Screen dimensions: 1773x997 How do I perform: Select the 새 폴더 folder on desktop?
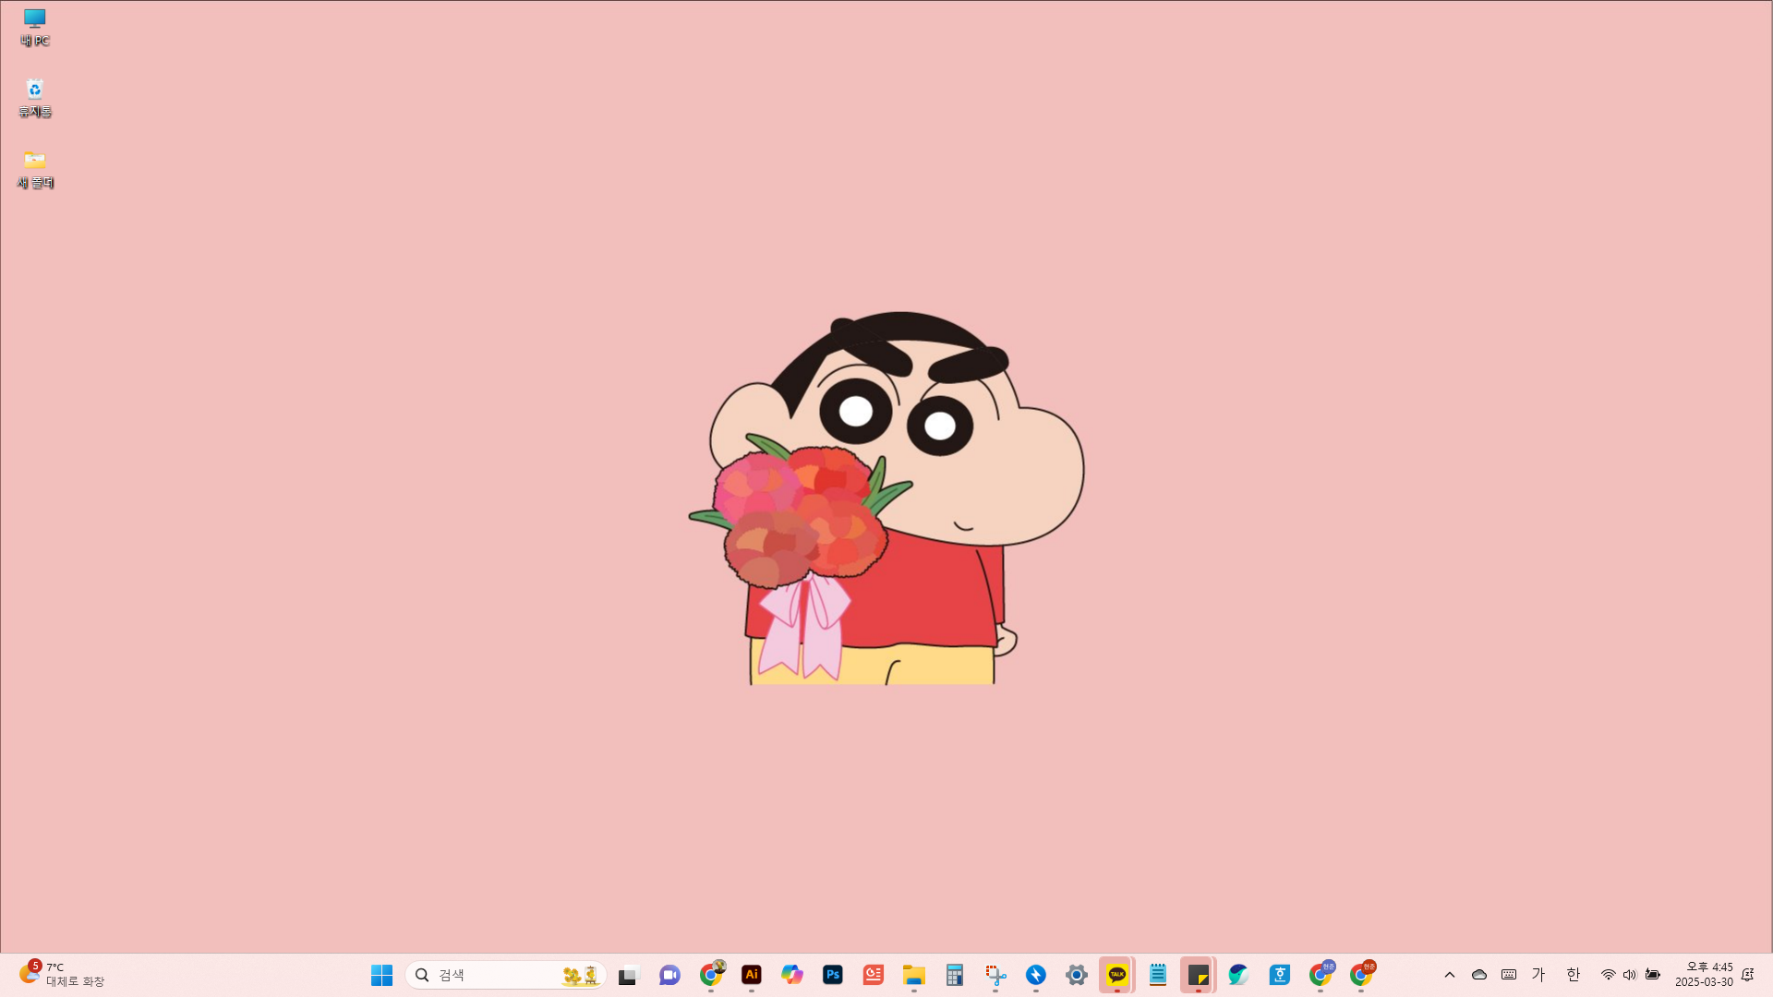tap(35, 170)
